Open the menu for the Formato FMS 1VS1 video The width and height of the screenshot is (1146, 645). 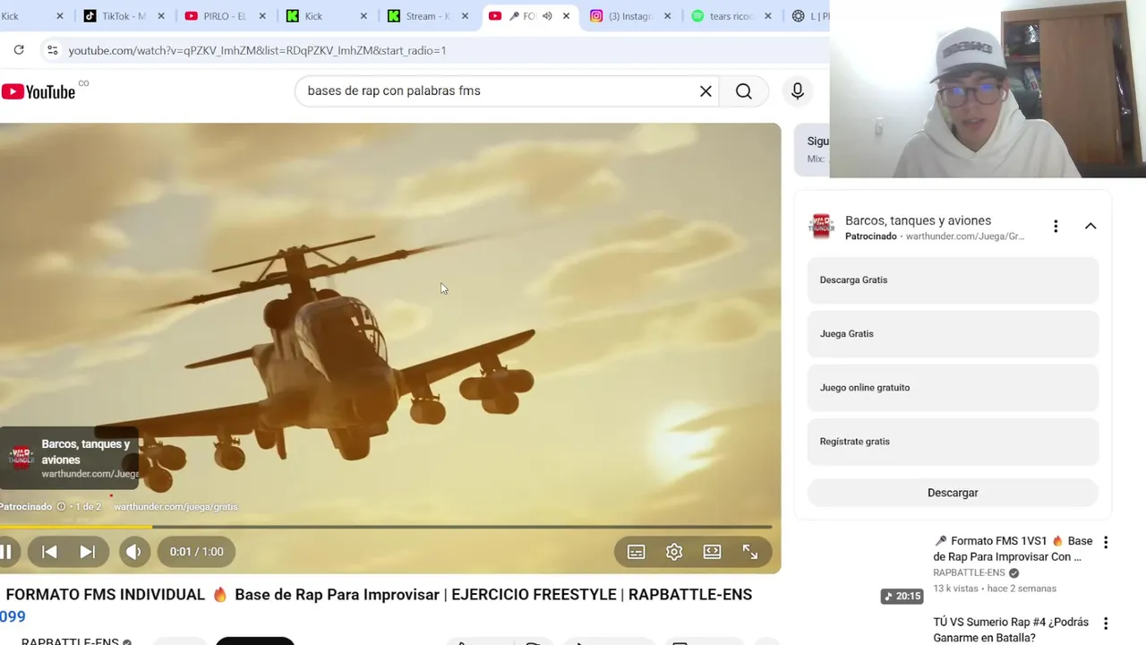[x=1106, y=542]
